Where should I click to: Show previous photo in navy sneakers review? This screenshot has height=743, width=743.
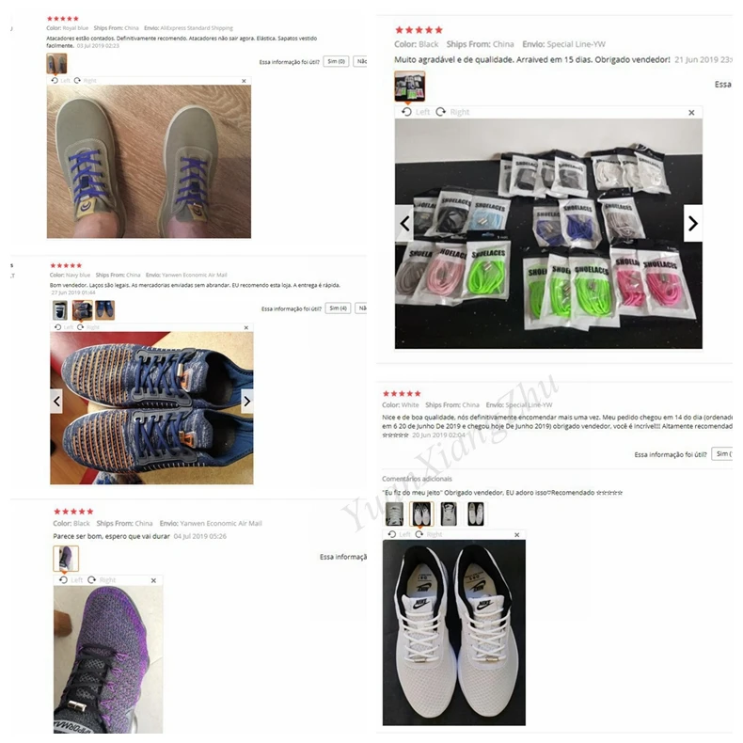click(56, 402)
